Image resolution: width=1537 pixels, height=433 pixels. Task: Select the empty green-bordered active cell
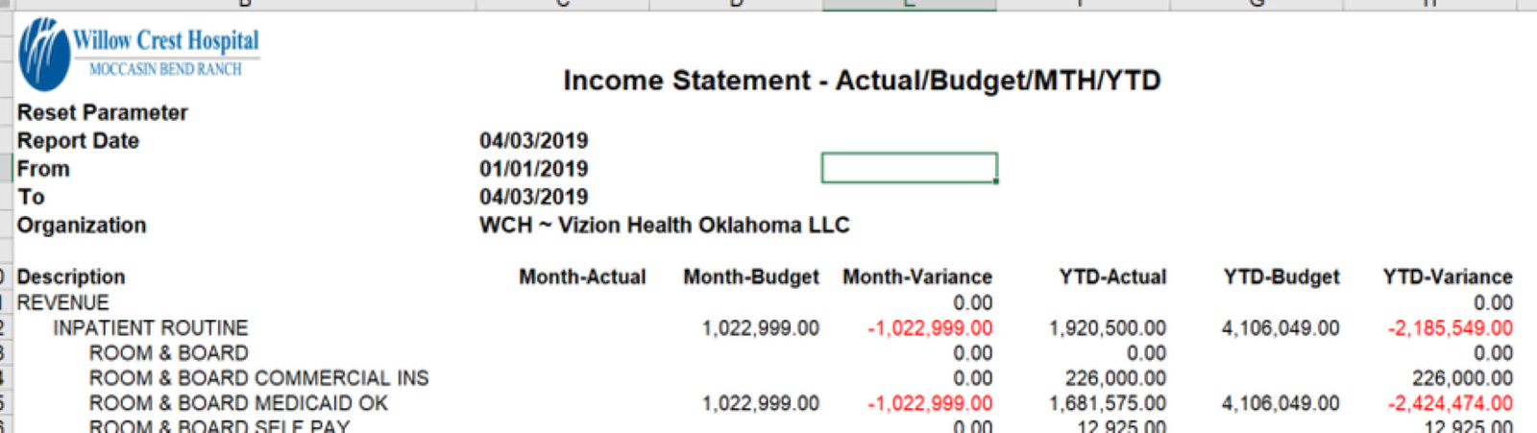(909, 168)
